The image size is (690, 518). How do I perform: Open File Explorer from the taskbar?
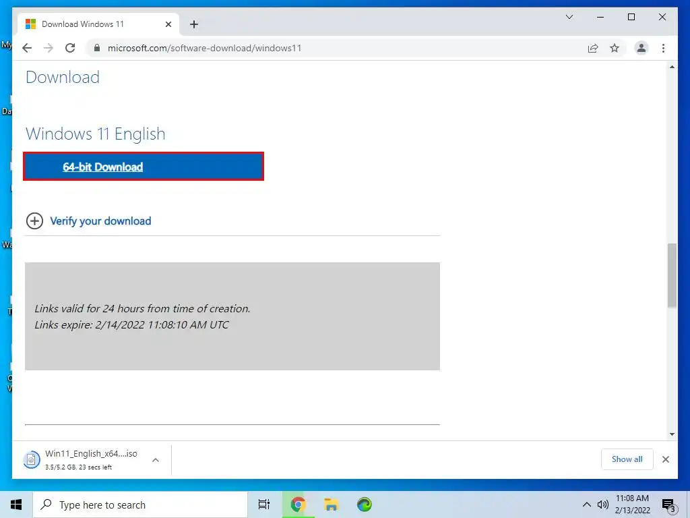331,505
